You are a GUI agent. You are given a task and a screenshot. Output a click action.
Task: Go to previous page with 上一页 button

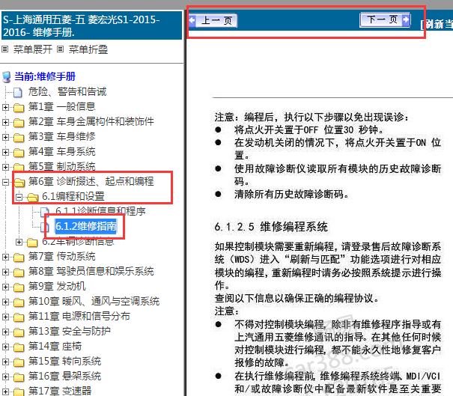pyautogui.click(x=213, y=21)
